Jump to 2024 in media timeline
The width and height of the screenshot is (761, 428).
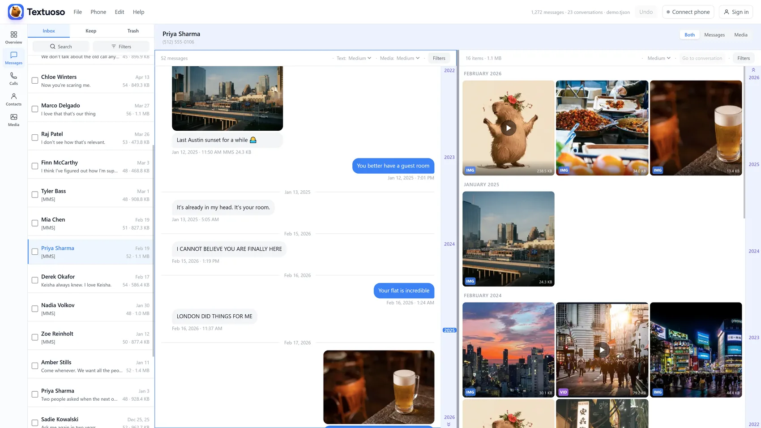(x=753, y=251)
